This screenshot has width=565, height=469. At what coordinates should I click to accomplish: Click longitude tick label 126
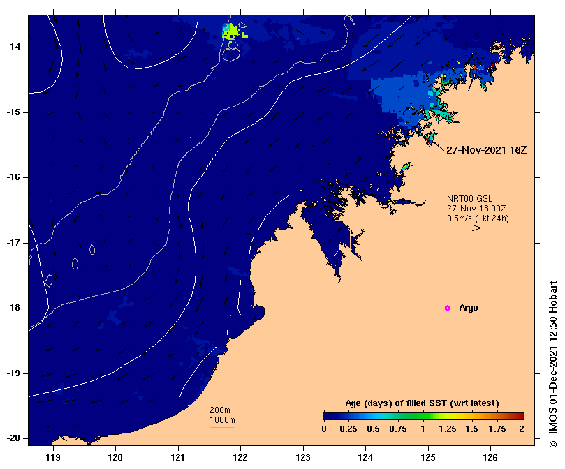[x=490, y=457]
